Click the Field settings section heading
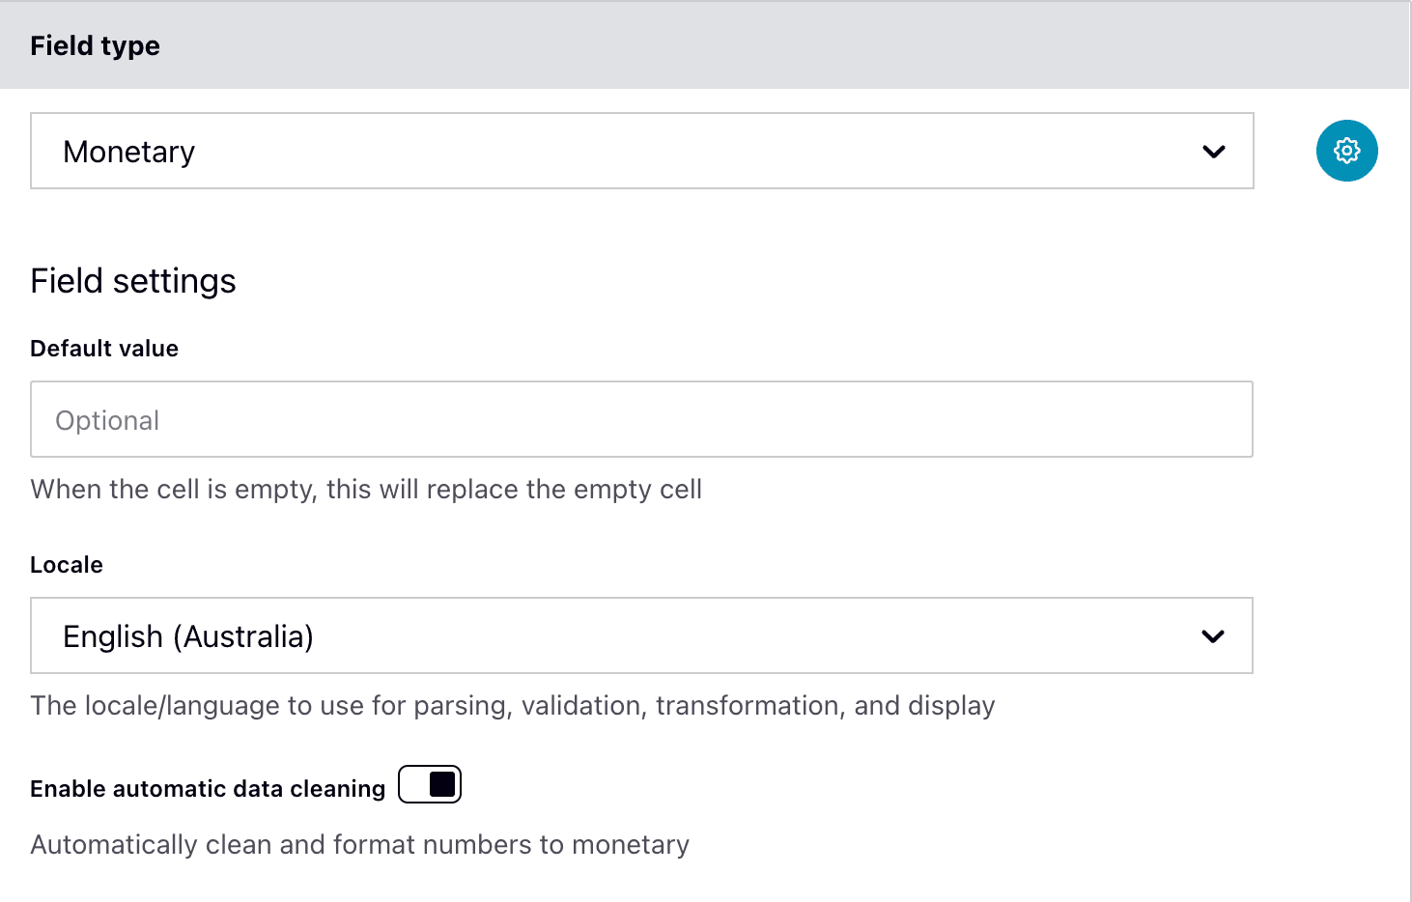 pos(132,281)
